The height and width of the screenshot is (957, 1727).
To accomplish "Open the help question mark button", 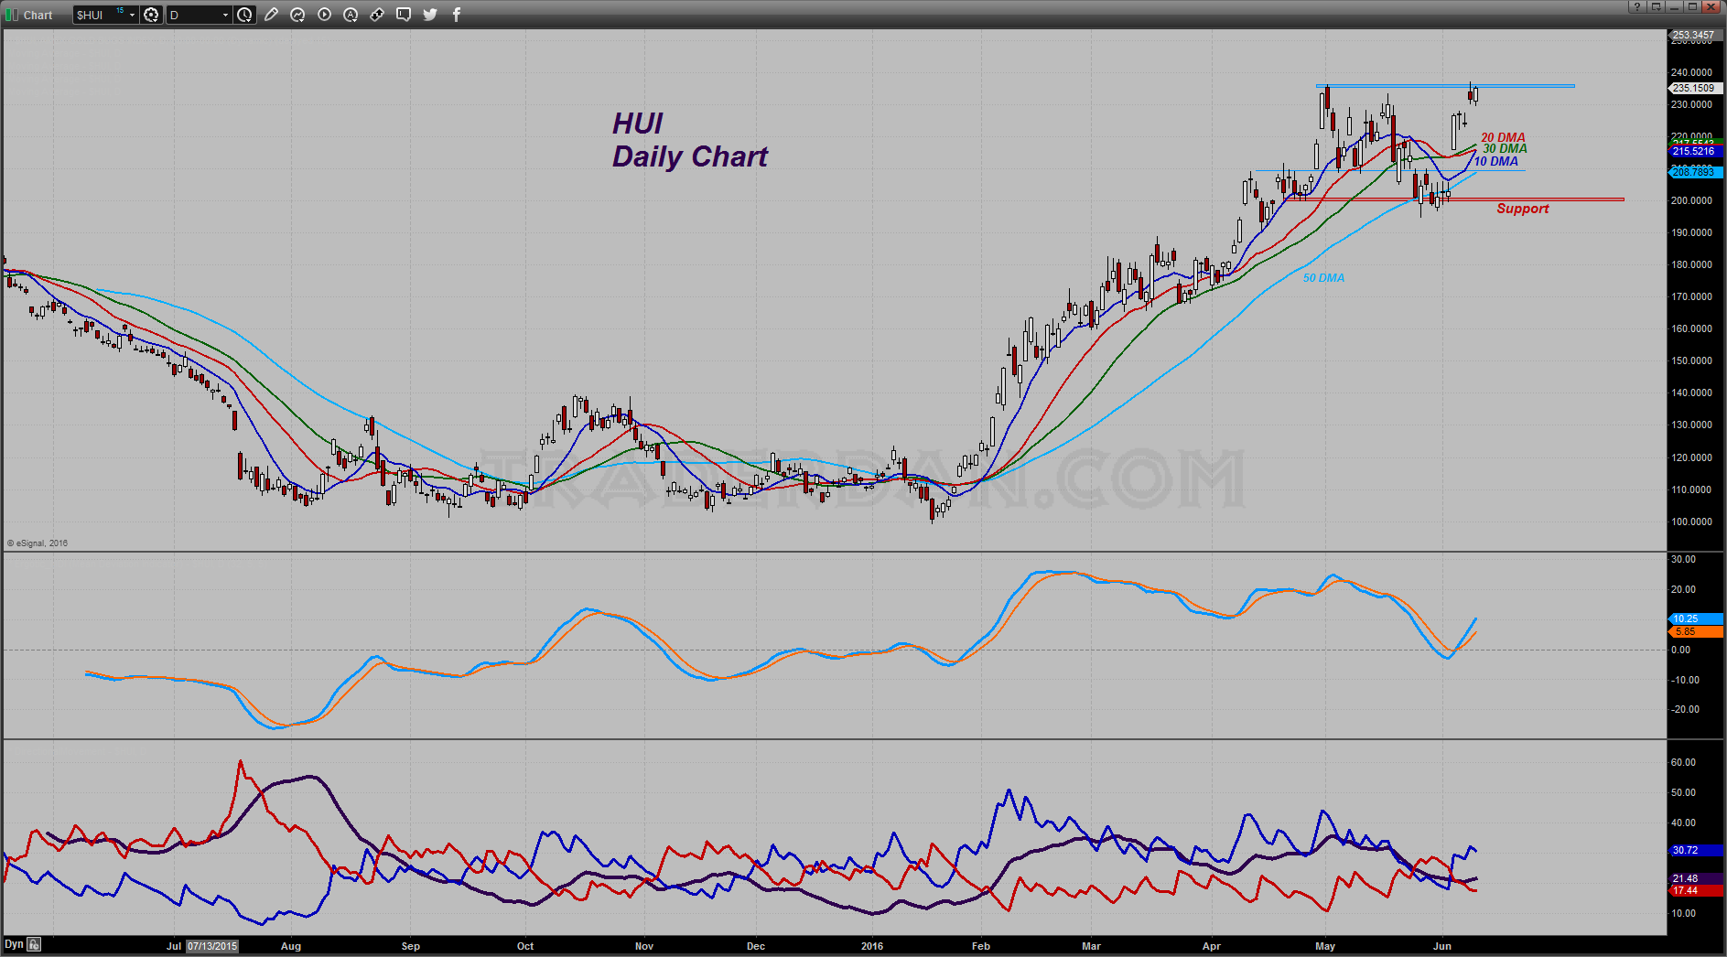I will click(1636, 6).
